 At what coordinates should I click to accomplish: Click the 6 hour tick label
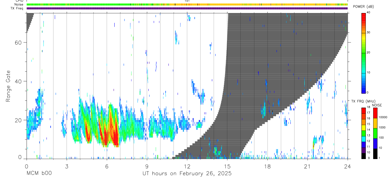107,166
